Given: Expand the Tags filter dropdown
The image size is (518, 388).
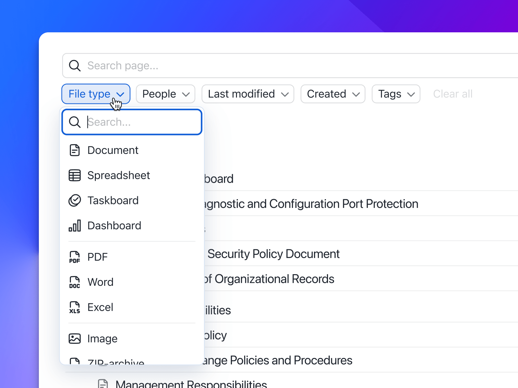Looking at the screenshot, I should coord(396,94).
